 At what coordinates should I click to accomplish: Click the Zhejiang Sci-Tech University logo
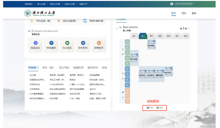(40, 13)
